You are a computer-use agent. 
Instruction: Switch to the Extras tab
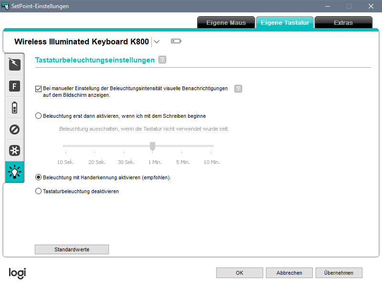[343, 22]
